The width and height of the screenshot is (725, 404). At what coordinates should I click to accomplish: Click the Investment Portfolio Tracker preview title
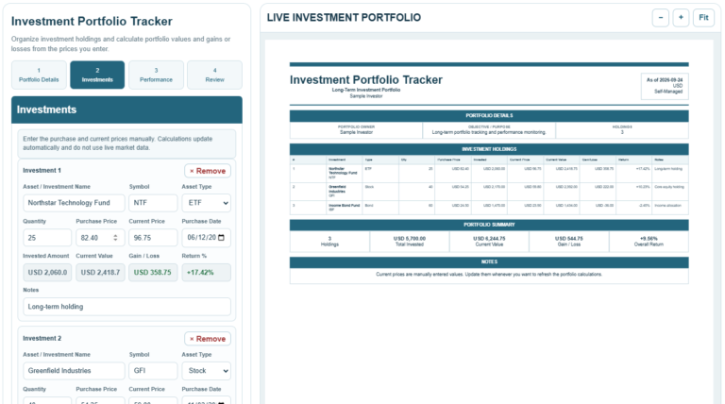click(365, 80)
